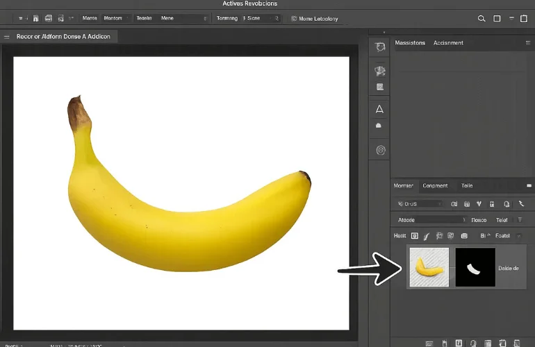Switch to the Accisnment tab
Image resolution: width=535 pixels, height=347 pixels.
(448, 43)
